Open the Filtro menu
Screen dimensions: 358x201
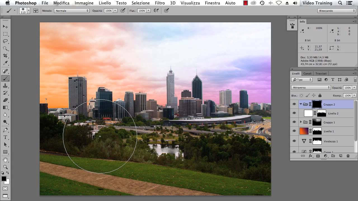coord(160,3)
